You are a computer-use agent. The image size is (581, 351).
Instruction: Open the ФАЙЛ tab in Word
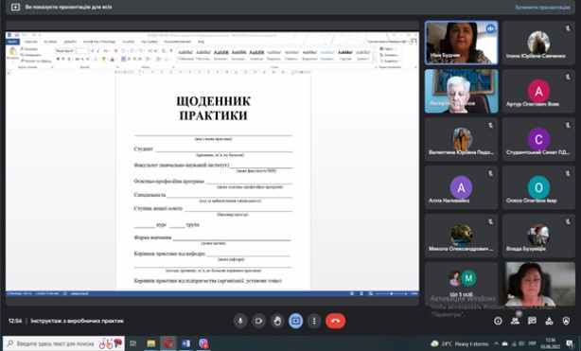pos(12,42)
